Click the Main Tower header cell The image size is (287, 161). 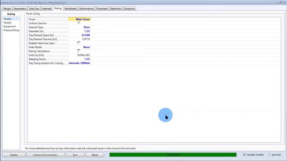79,19
